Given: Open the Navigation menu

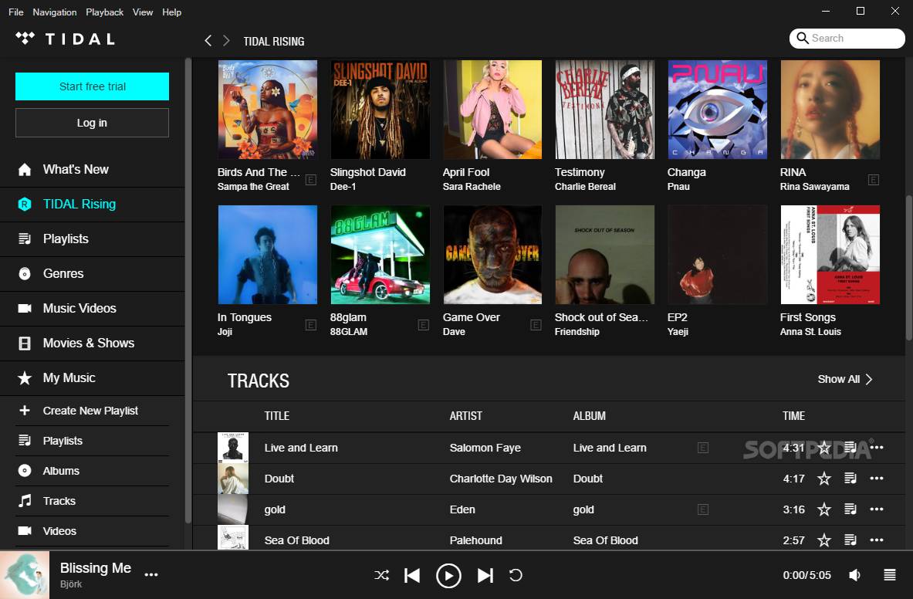Looking at the screenshot, I should pos(54,12).
